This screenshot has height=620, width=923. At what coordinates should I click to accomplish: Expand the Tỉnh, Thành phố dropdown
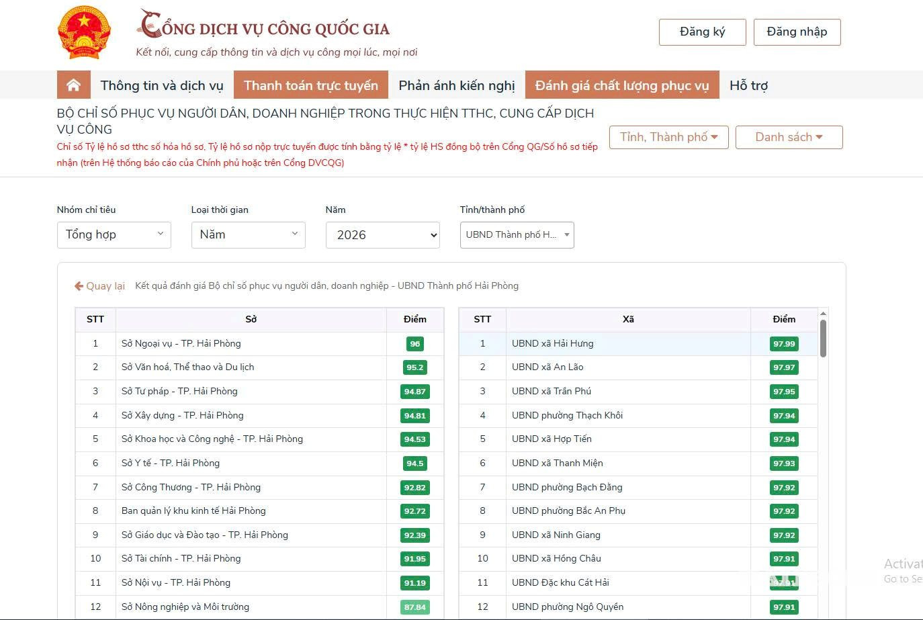point(669,137)
